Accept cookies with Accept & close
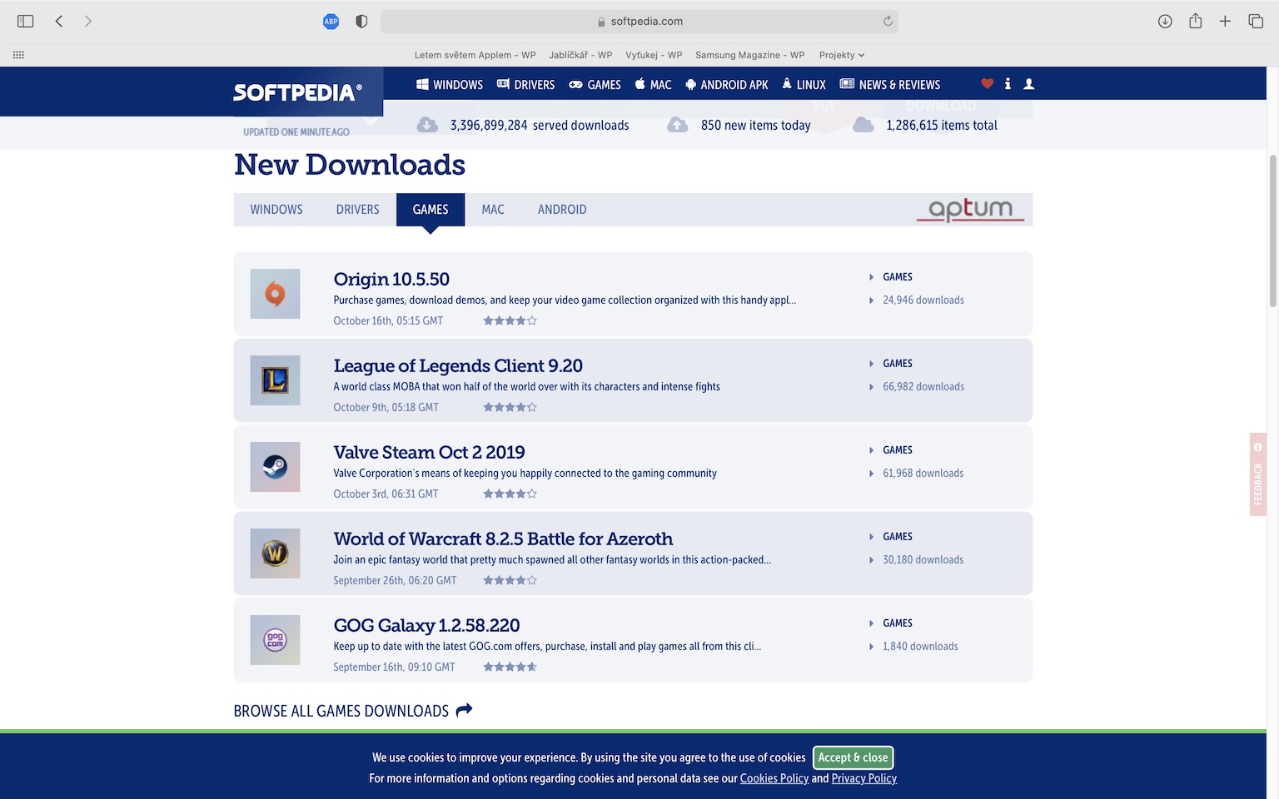Screen dimensions: 1279x799 (x=853, y=757)
